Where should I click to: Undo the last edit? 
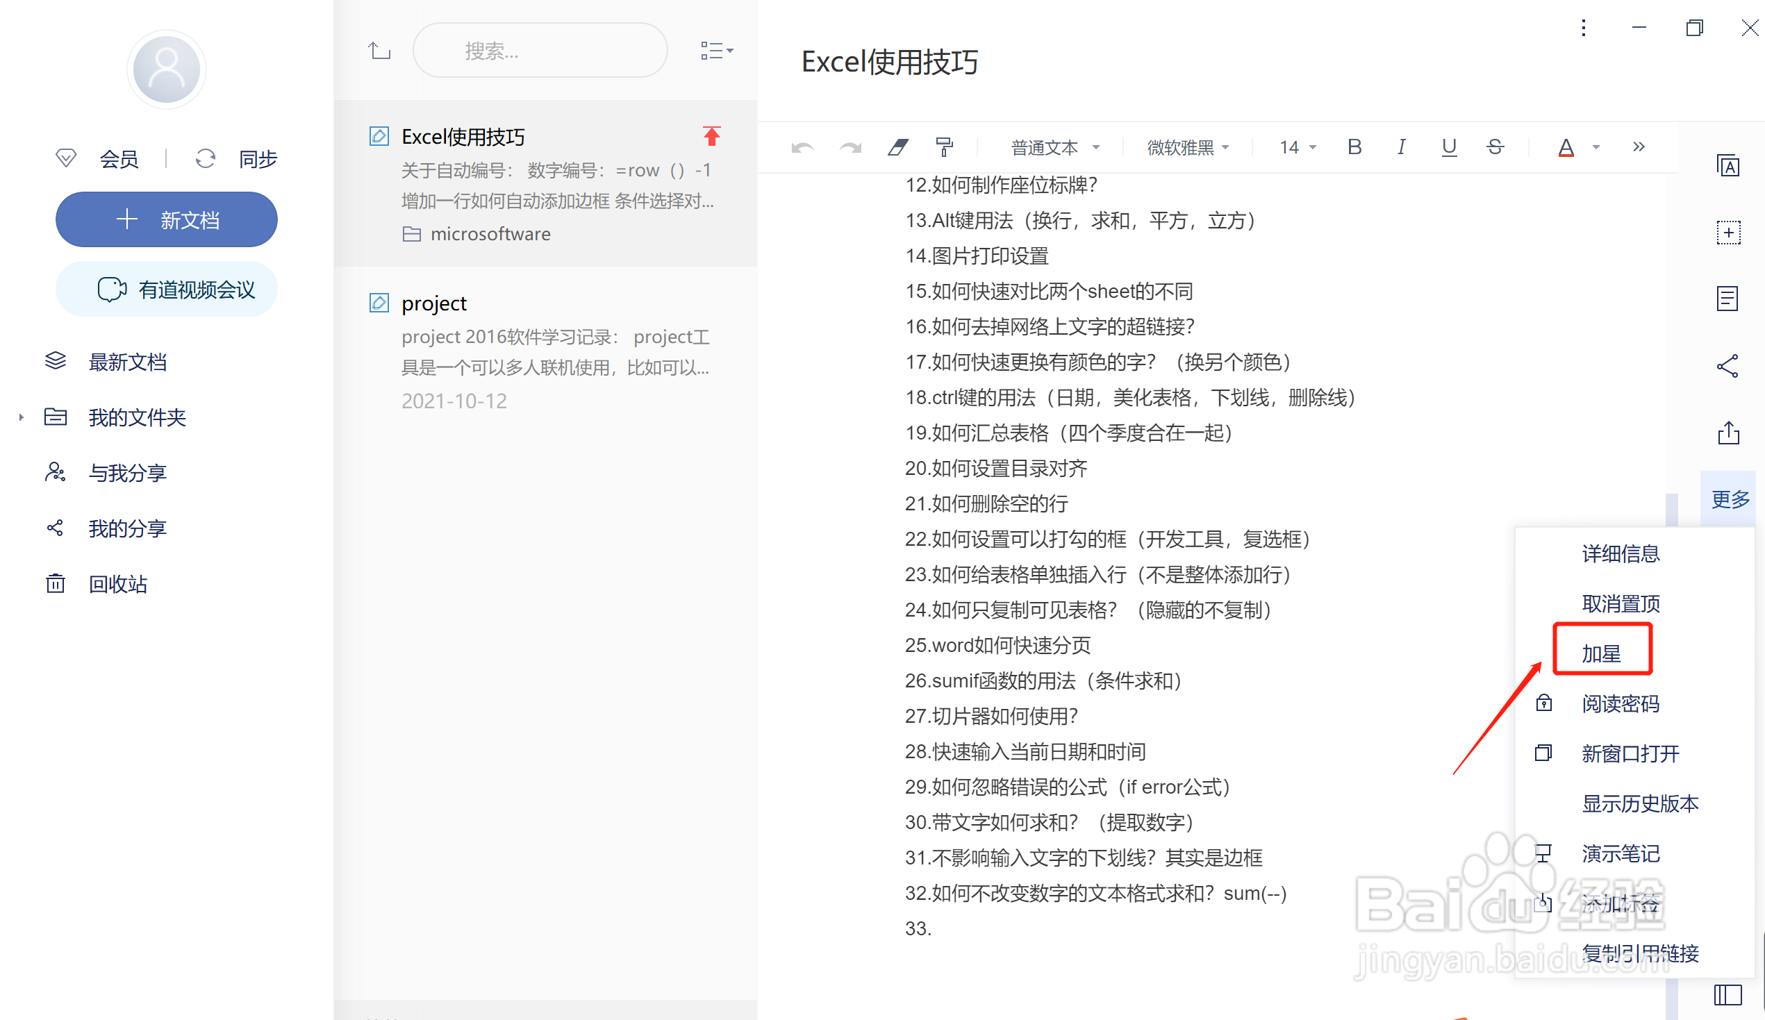pos(802,147)
